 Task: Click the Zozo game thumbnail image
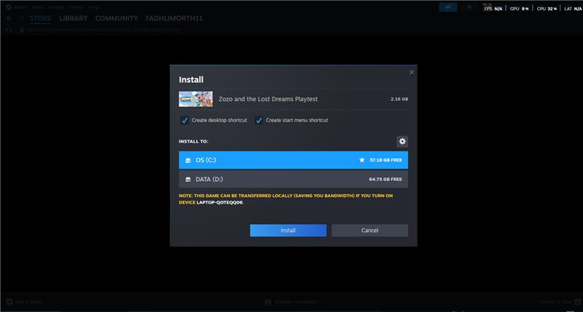click(196, 98)
